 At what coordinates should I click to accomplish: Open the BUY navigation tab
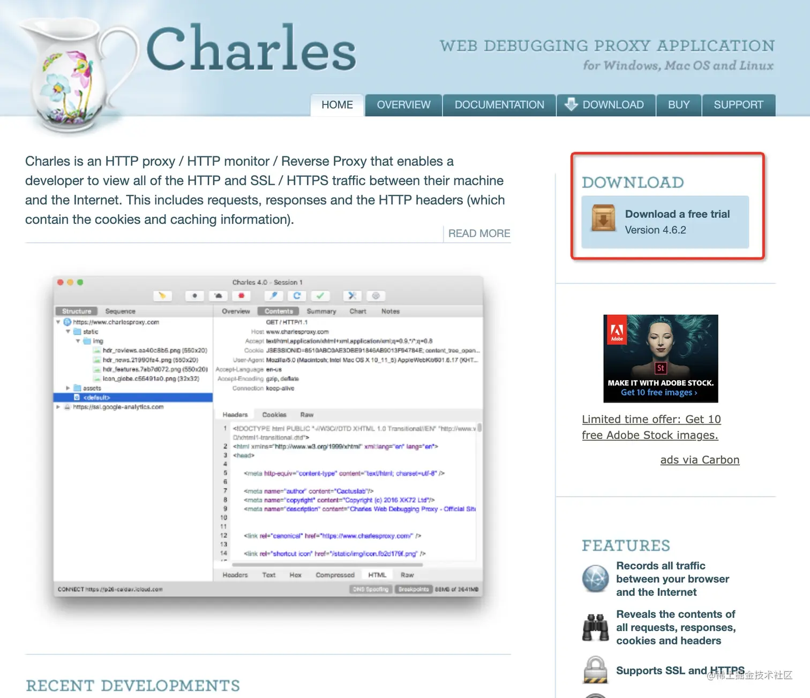point(679,105)
